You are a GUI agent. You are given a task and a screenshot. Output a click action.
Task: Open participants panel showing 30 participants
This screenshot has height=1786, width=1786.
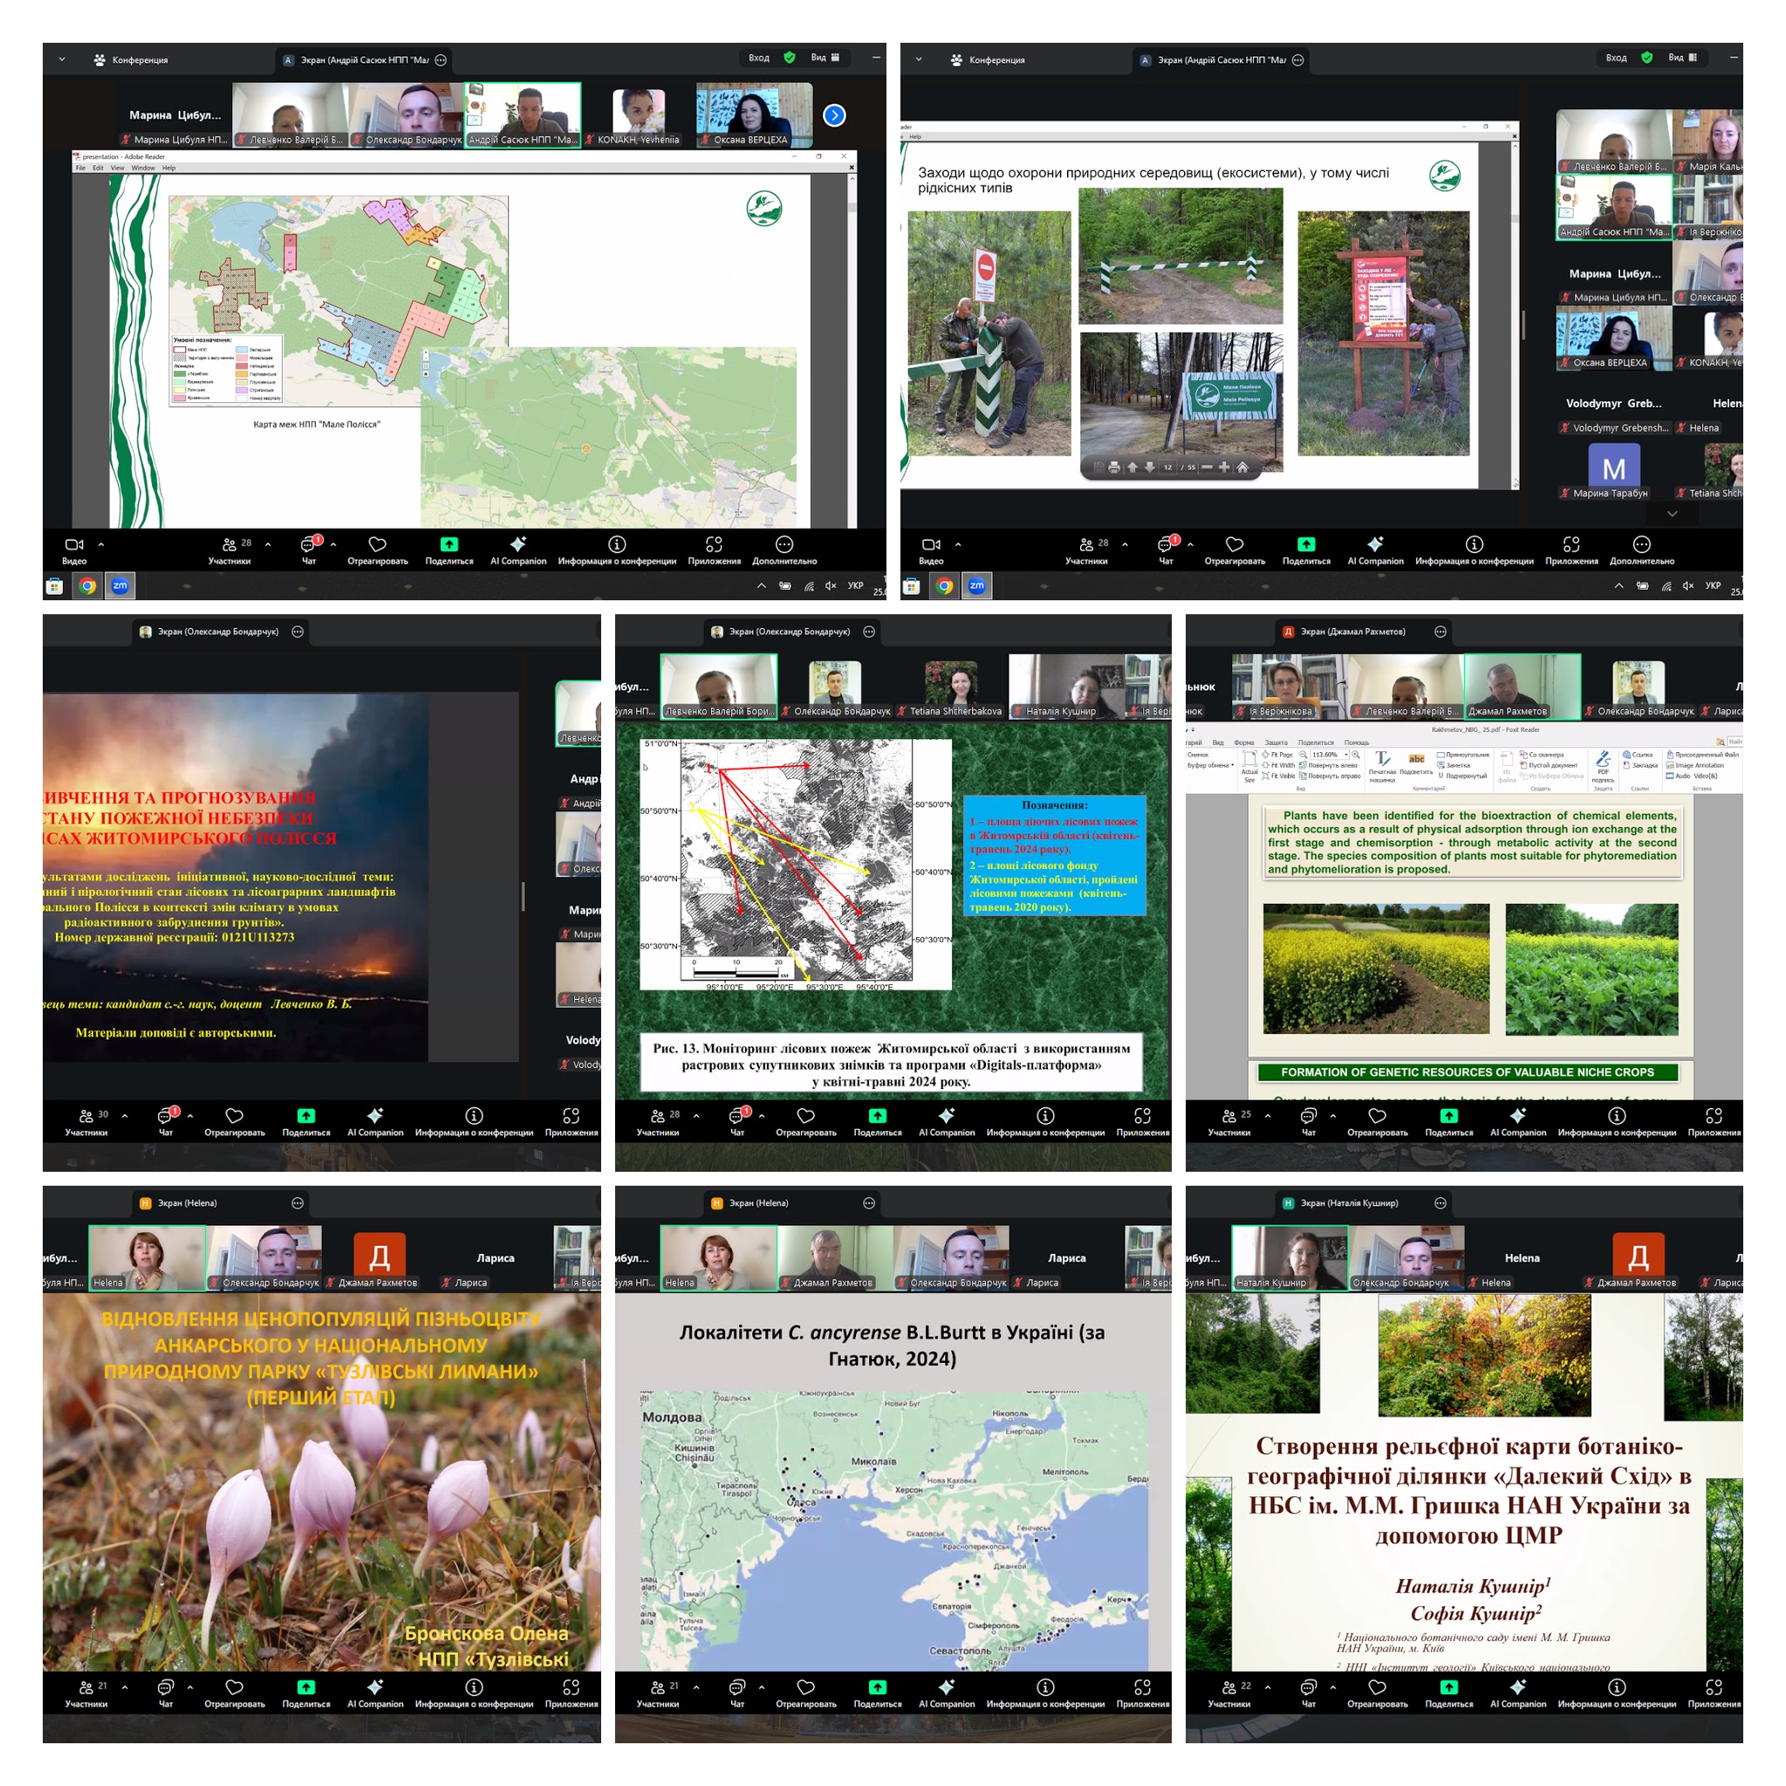87,1120
